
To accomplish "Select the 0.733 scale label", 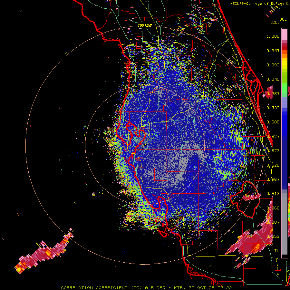I will 273,108.
